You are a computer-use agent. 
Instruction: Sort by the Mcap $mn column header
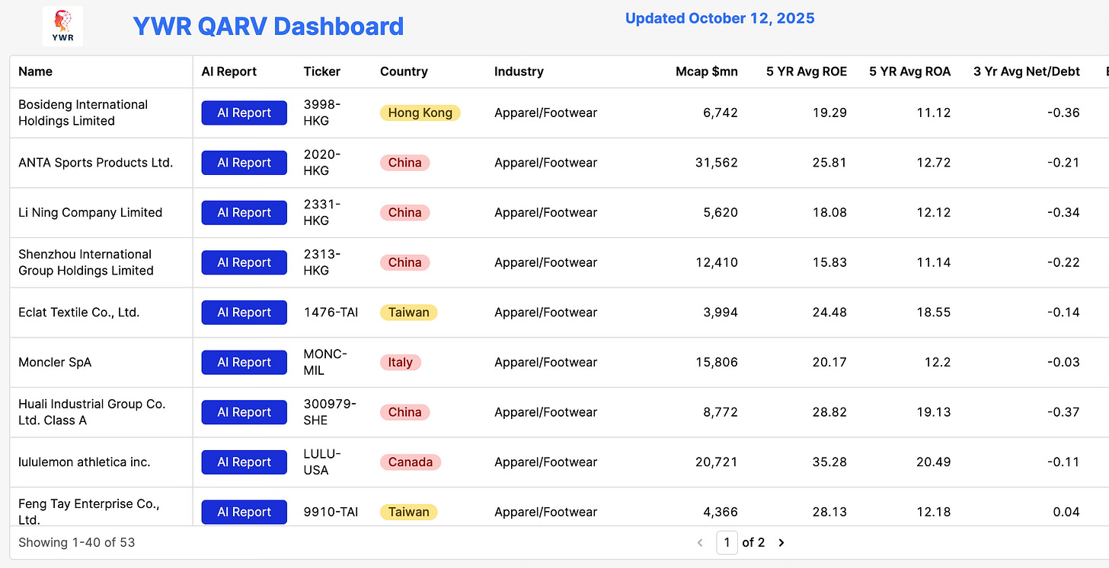click(x=707, y=71)
